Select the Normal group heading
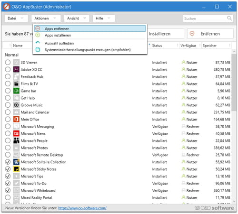Image resolution: width=238 pixels, height=214 pixels. [11, 55]
